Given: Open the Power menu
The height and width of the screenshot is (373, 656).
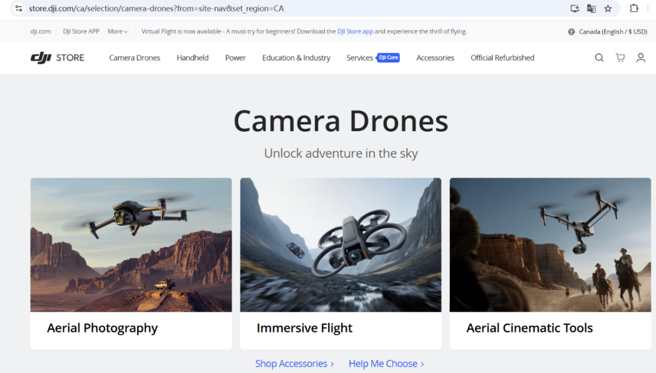Looking at the screenshot, I should (235, 58).
